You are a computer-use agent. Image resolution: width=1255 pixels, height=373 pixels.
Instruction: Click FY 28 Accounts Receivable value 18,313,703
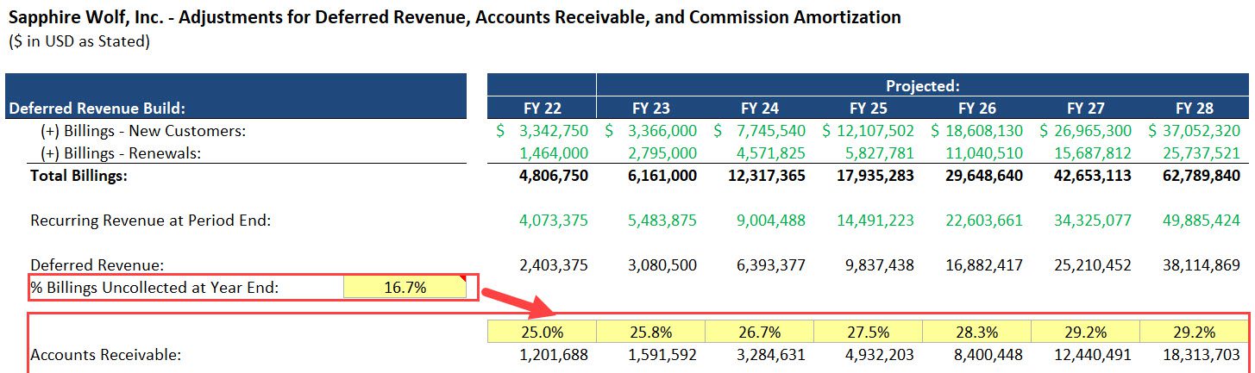[1195, 354]
